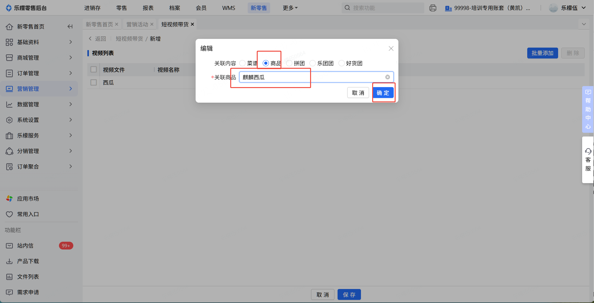
Task: Click the 文件列表 file icon
Action: 9,277
